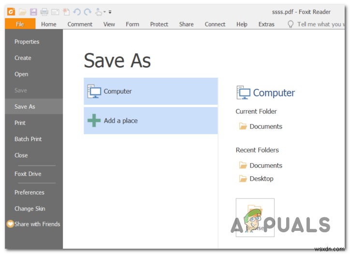Screen dimensions: 350x254
Task: Click the Desktop folder icon
Action: tap(243, 178)
